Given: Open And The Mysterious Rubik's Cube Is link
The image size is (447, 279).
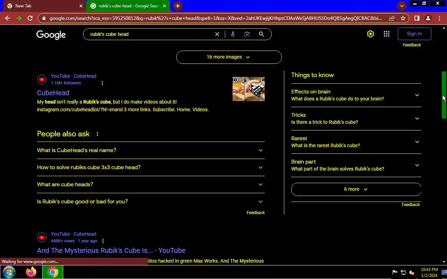Looking at the screenshot, I should click(111, 250).
